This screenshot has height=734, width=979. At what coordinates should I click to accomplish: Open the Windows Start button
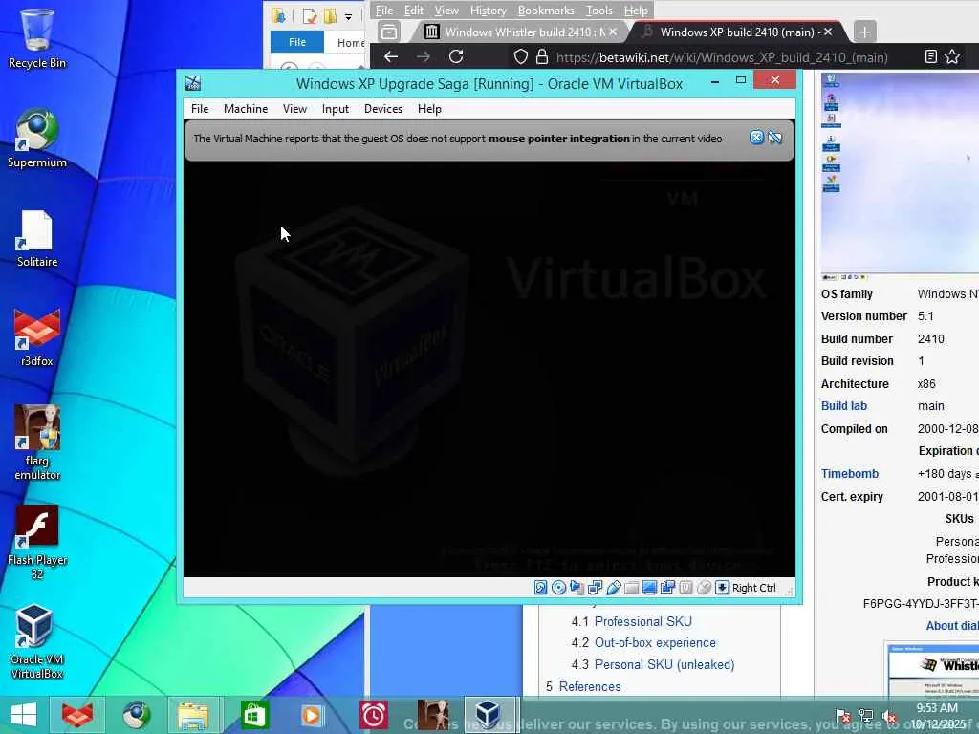click(x=23, y=715)
